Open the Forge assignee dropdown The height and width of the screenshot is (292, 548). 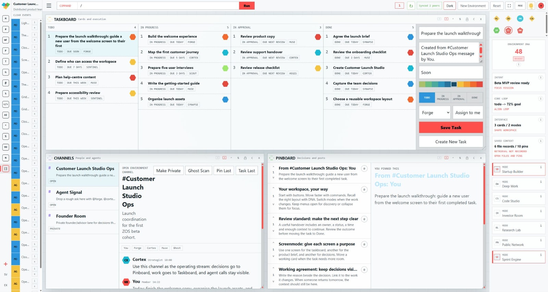tap(435, 112)
